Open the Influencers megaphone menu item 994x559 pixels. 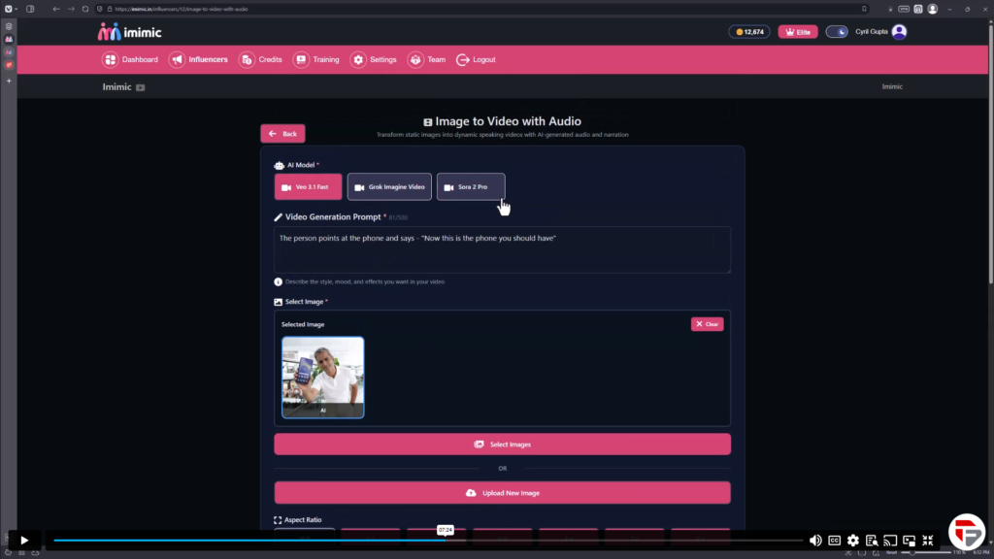[x=177, y=59]
